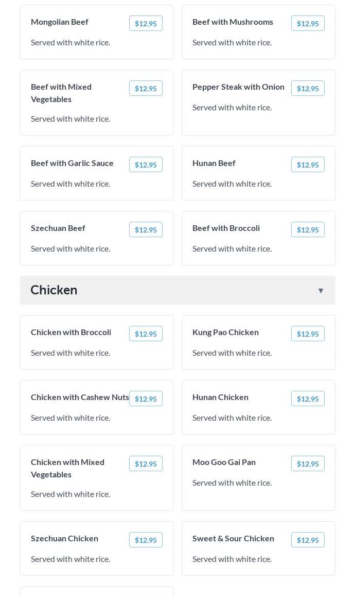Click the Chicken category header
This screenshot has height=597, width=355.
tap(54, 290)
